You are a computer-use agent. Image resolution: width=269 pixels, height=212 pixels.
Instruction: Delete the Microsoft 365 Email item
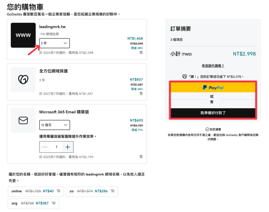141,157
